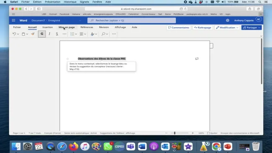The width and height of the screenshot is (272, 153).
Task: Expand the alignment dropdown arrow
Action: (x=85, y=34)
